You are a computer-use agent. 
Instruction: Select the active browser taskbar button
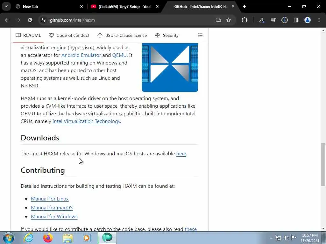(x=107, y=238)
